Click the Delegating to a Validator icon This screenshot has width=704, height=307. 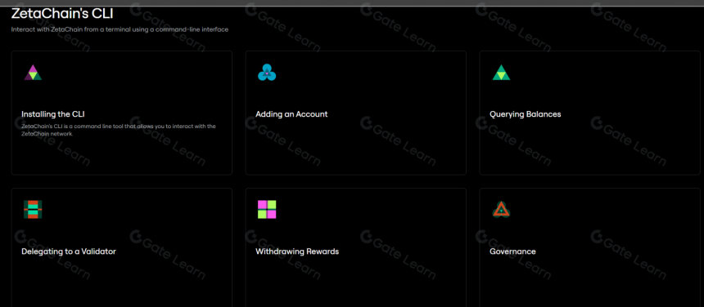[x=33, y=210]
